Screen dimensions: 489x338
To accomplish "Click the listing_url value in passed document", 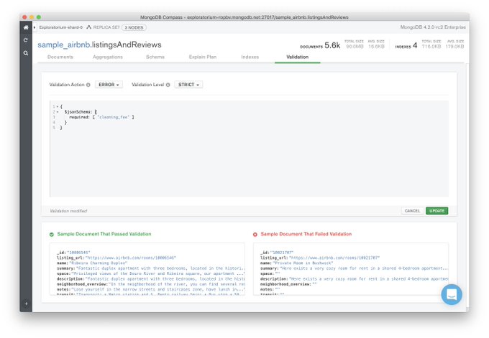I will 131,258.
